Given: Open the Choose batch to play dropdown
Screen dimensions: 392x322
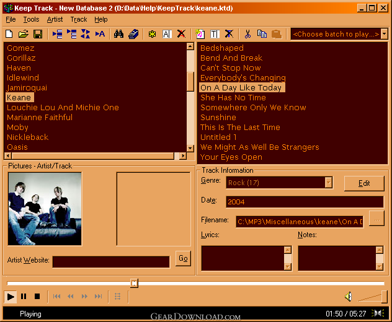Looking at the screenshot, I should [x=385, y=33].
